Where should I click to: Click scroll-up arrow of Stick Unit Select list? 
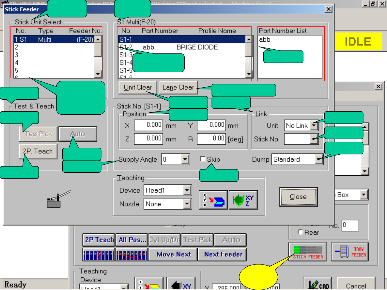(x=98, y=39)
